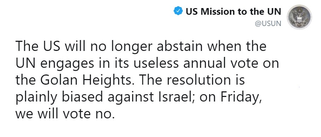This screenshot has height=137, width=321.
Task: Click the eagle emblem in the avatar
Action: click(299, 17)
